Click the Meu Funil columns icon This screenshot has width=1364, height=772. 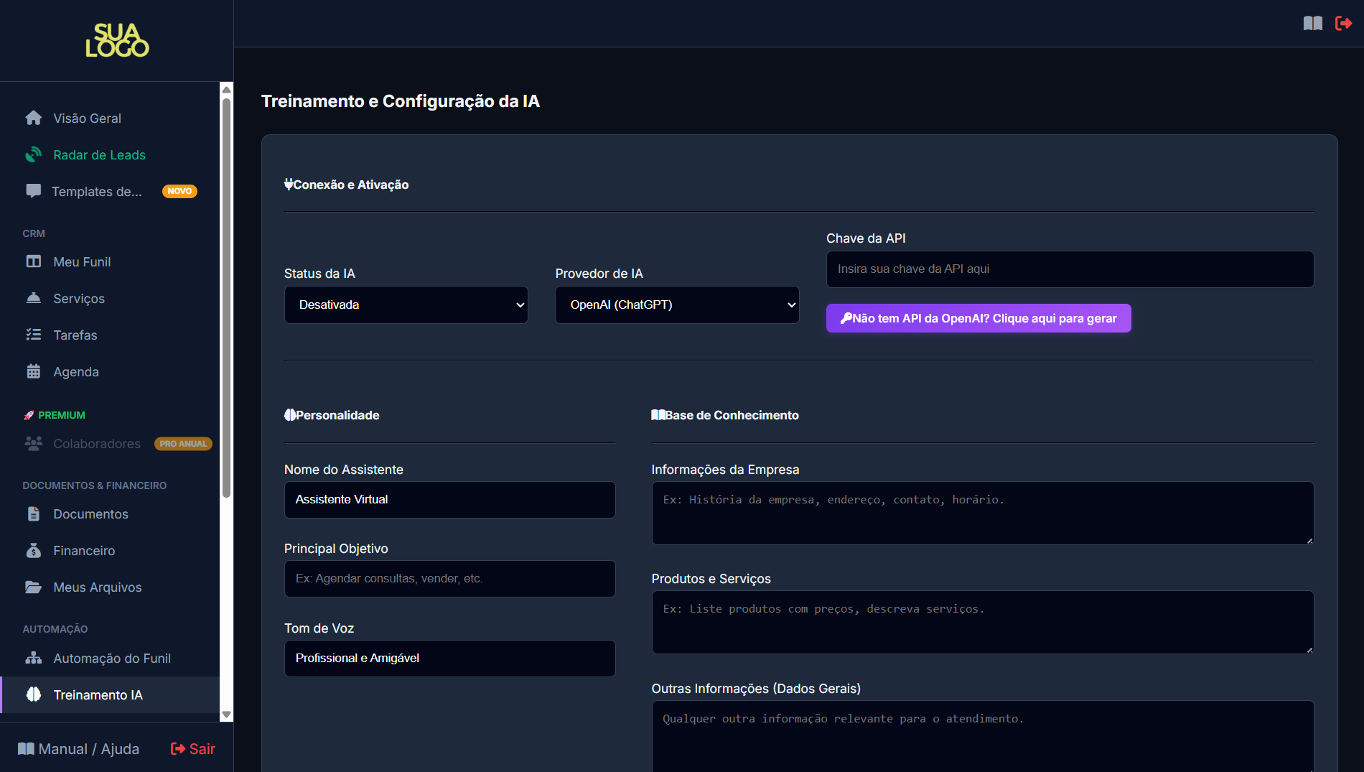[x=33, y=261]
